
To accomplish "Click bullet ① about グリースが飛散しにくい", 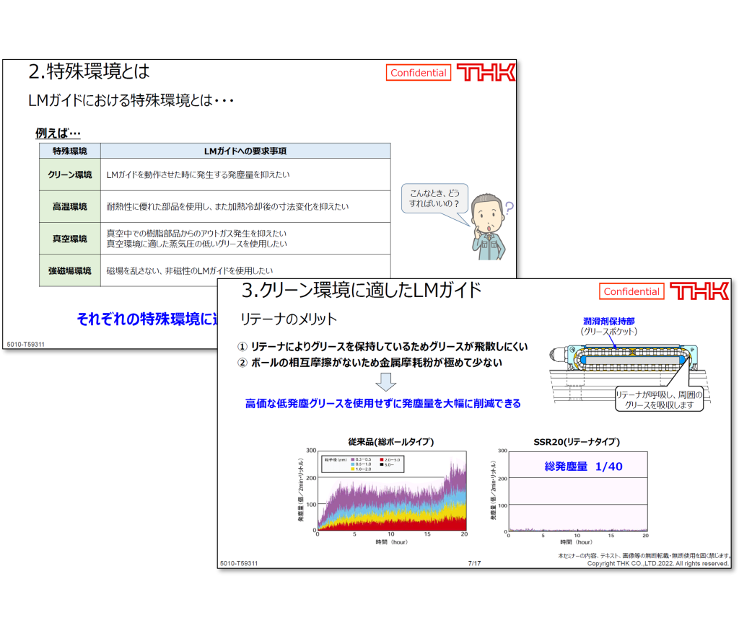I will coord(382,347).
